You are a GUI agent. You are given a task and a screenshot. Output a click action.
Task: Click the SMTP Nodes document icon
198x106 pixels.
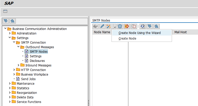(27, 51)
